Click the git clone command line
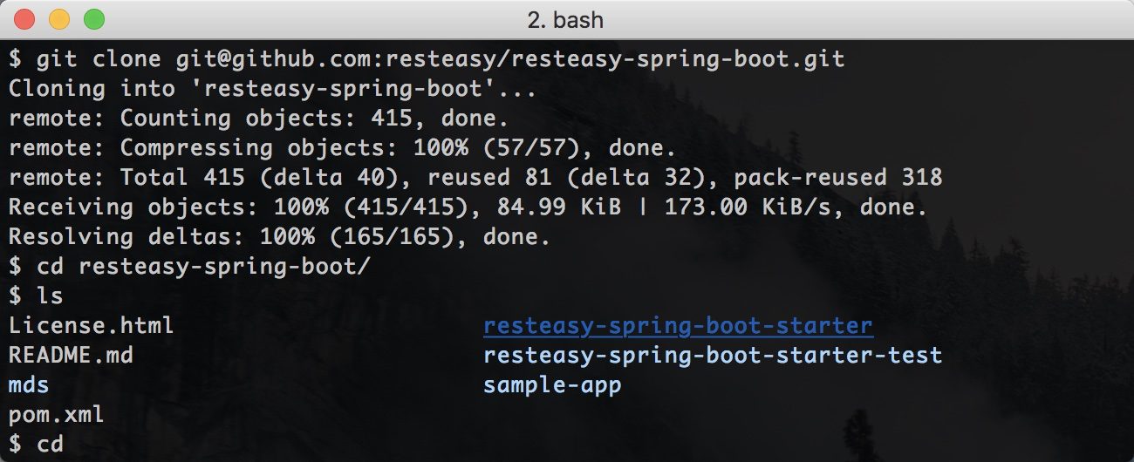This screenshot has width=1134, height=462. coord(427,59)
